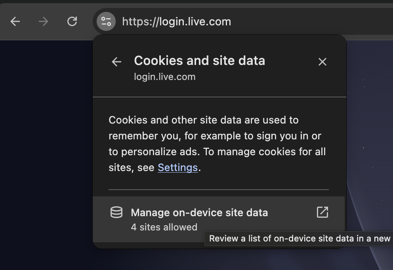This screenshot has width=393, height=270.
Task: Click the Cookies and site data title
Action: pyautogui.click(x=200, y=61)
